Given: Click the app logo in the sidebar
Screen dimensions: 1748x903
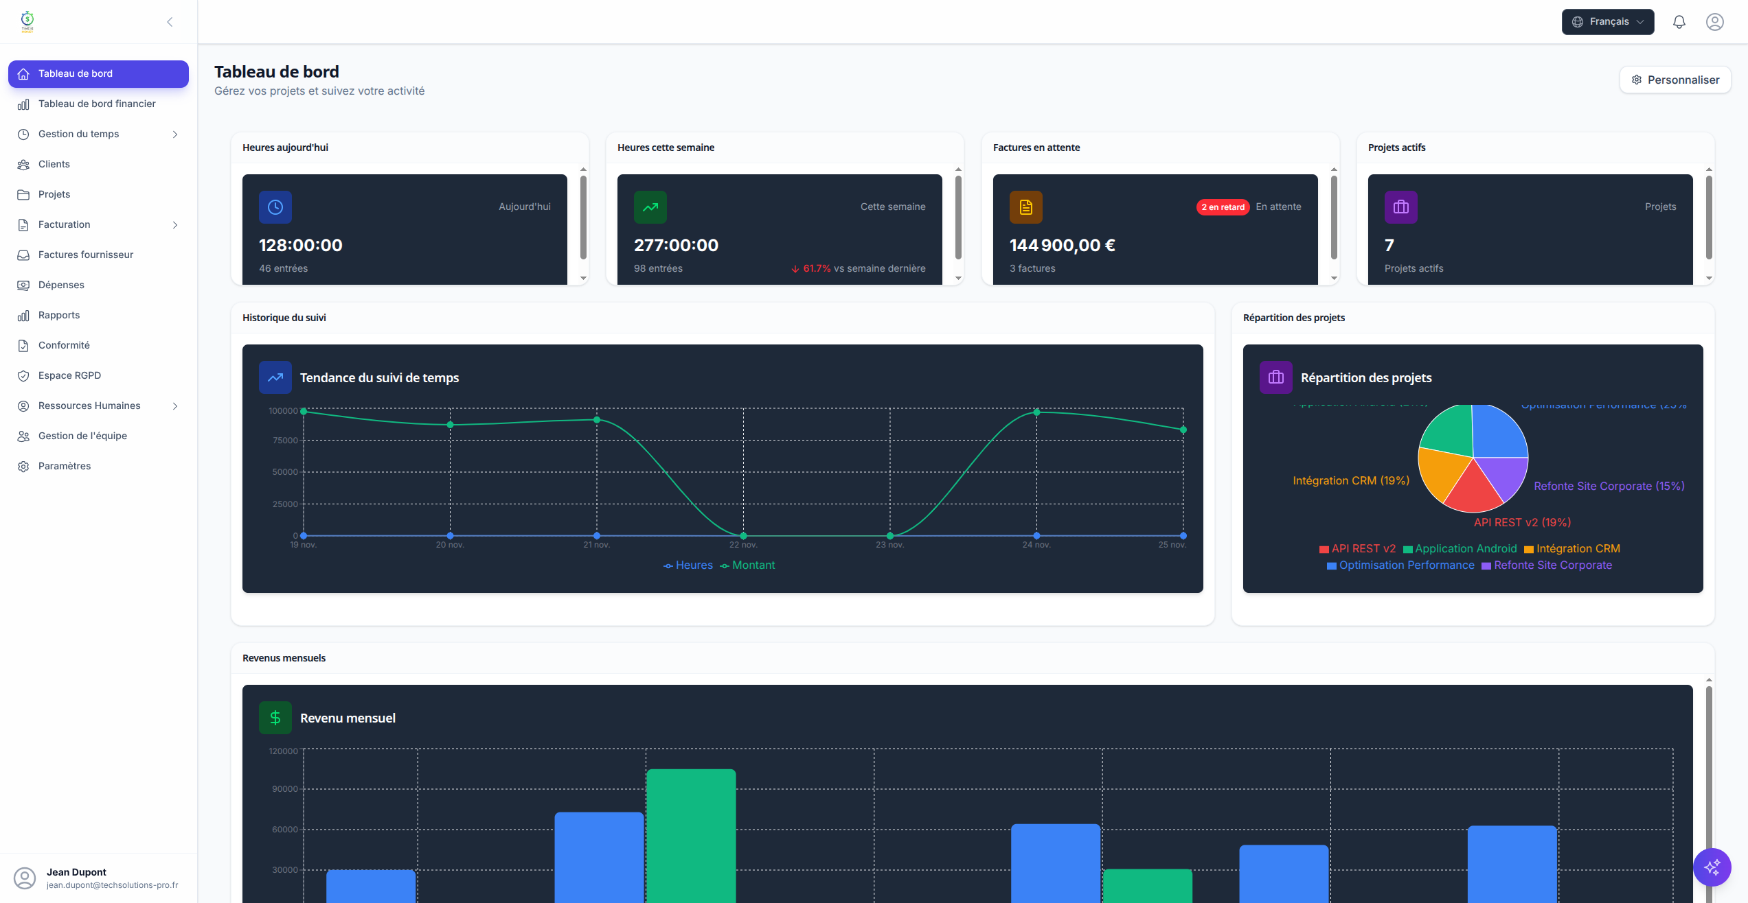Looking at the screenshot, I should [27, 21].
